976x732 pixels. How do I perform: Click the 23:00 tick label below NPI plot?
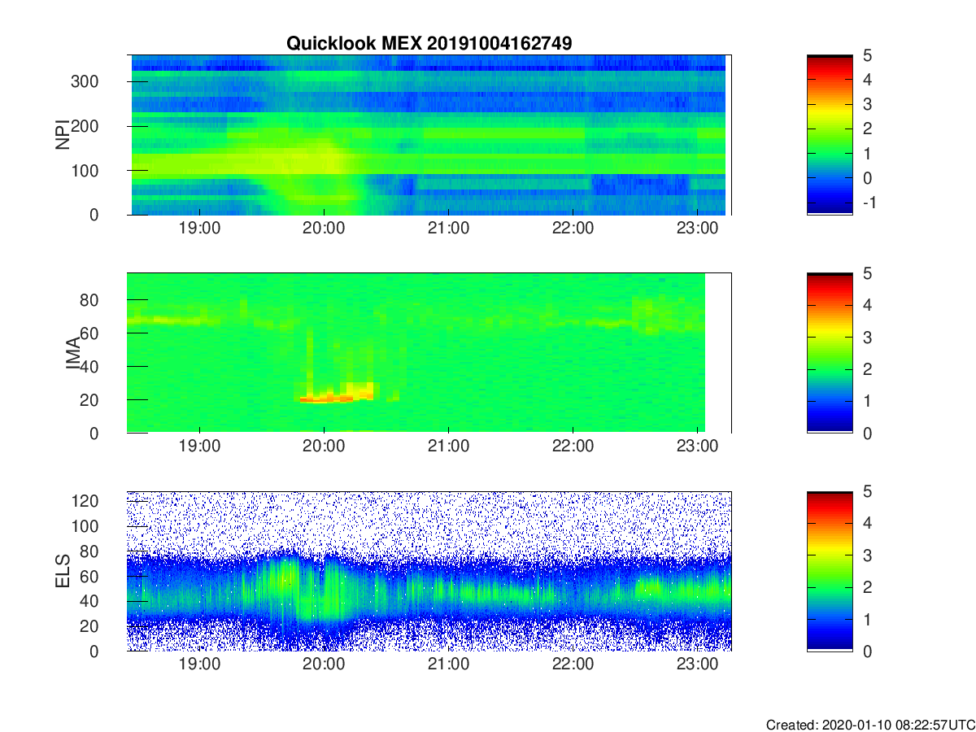697,229
